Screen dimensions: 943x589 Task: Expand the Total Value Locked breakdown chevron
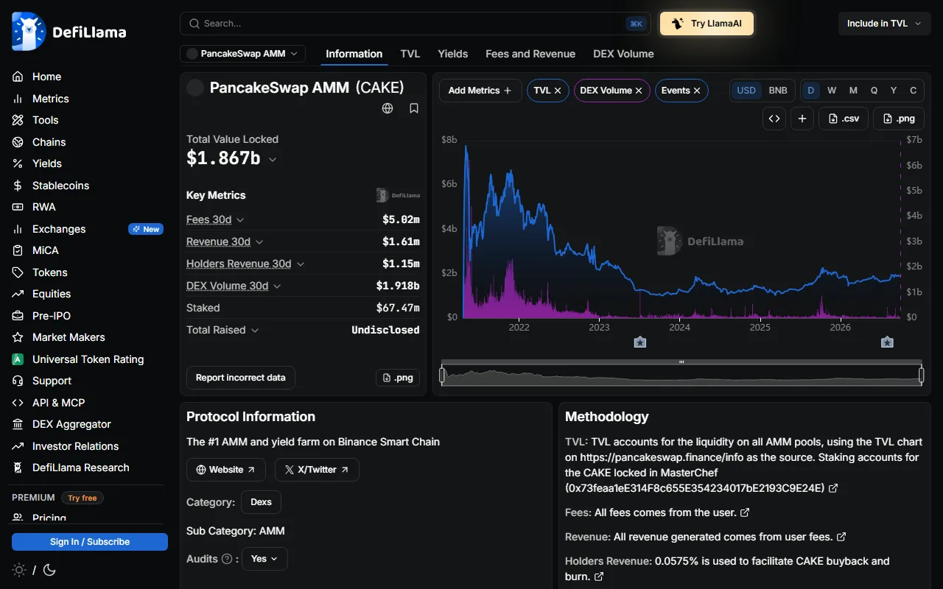pos(273,159)
